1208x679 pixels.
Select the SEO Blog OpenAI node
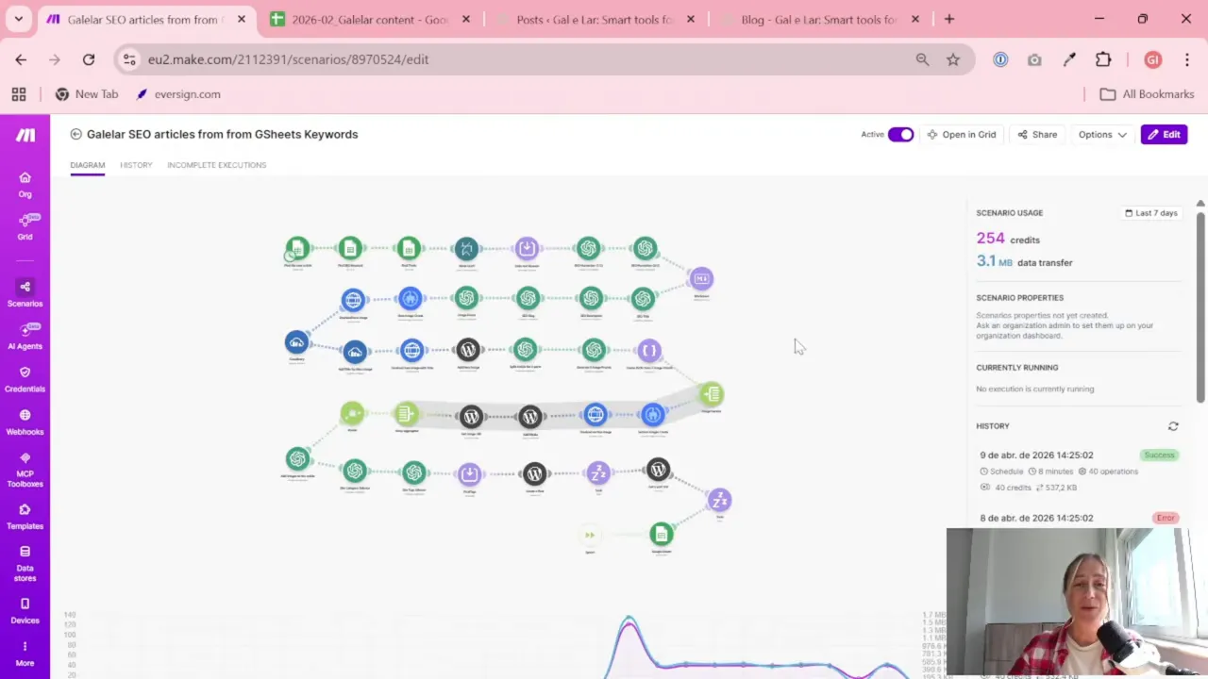click(528, 299)
